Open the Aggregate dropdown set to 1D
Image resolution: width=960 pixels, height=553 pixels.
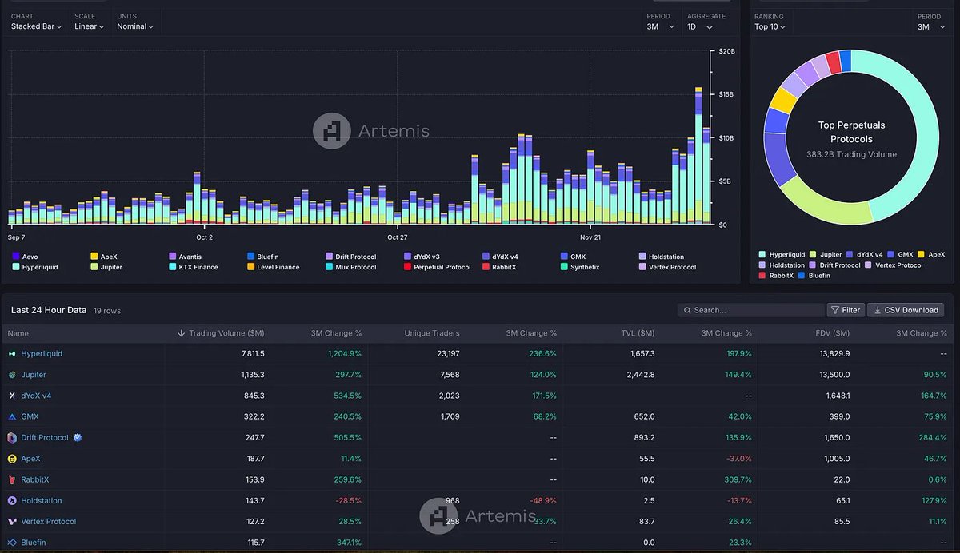click(x=698, y=26)
